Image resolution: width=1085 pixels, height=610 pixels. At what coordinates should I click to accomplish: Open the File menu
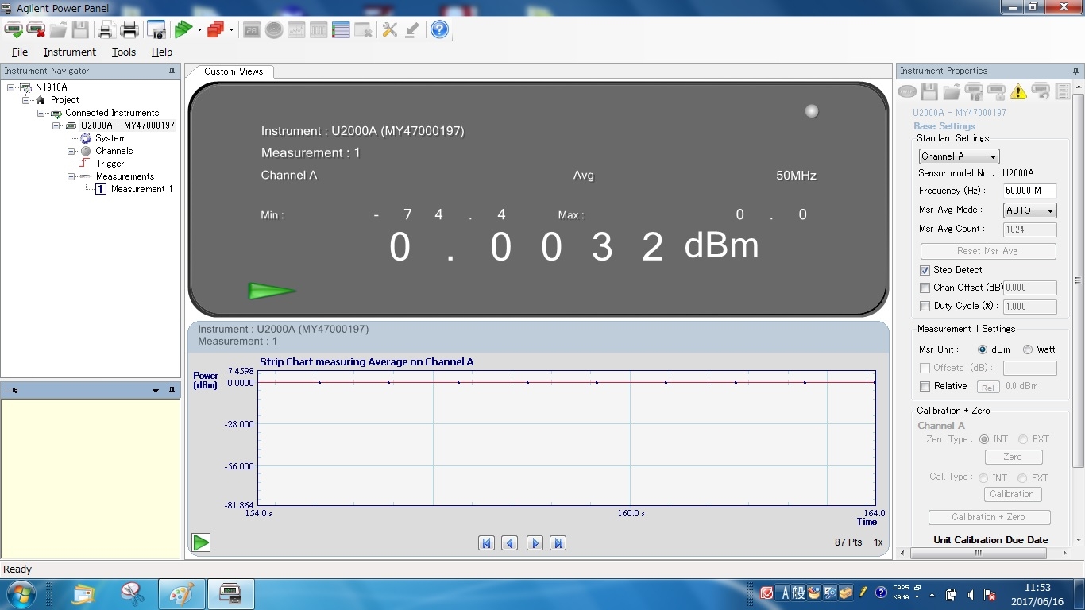coord(20,52)
